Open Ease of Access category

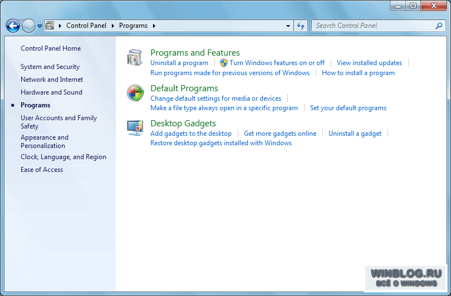[42, 170]
